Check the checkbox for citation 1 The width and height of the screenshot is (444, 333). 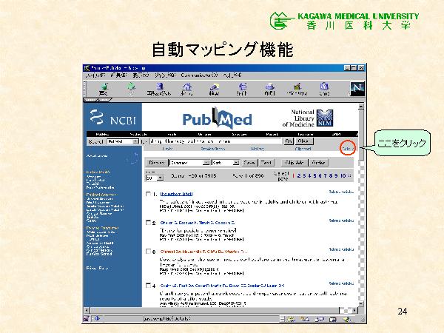[148, 194]
